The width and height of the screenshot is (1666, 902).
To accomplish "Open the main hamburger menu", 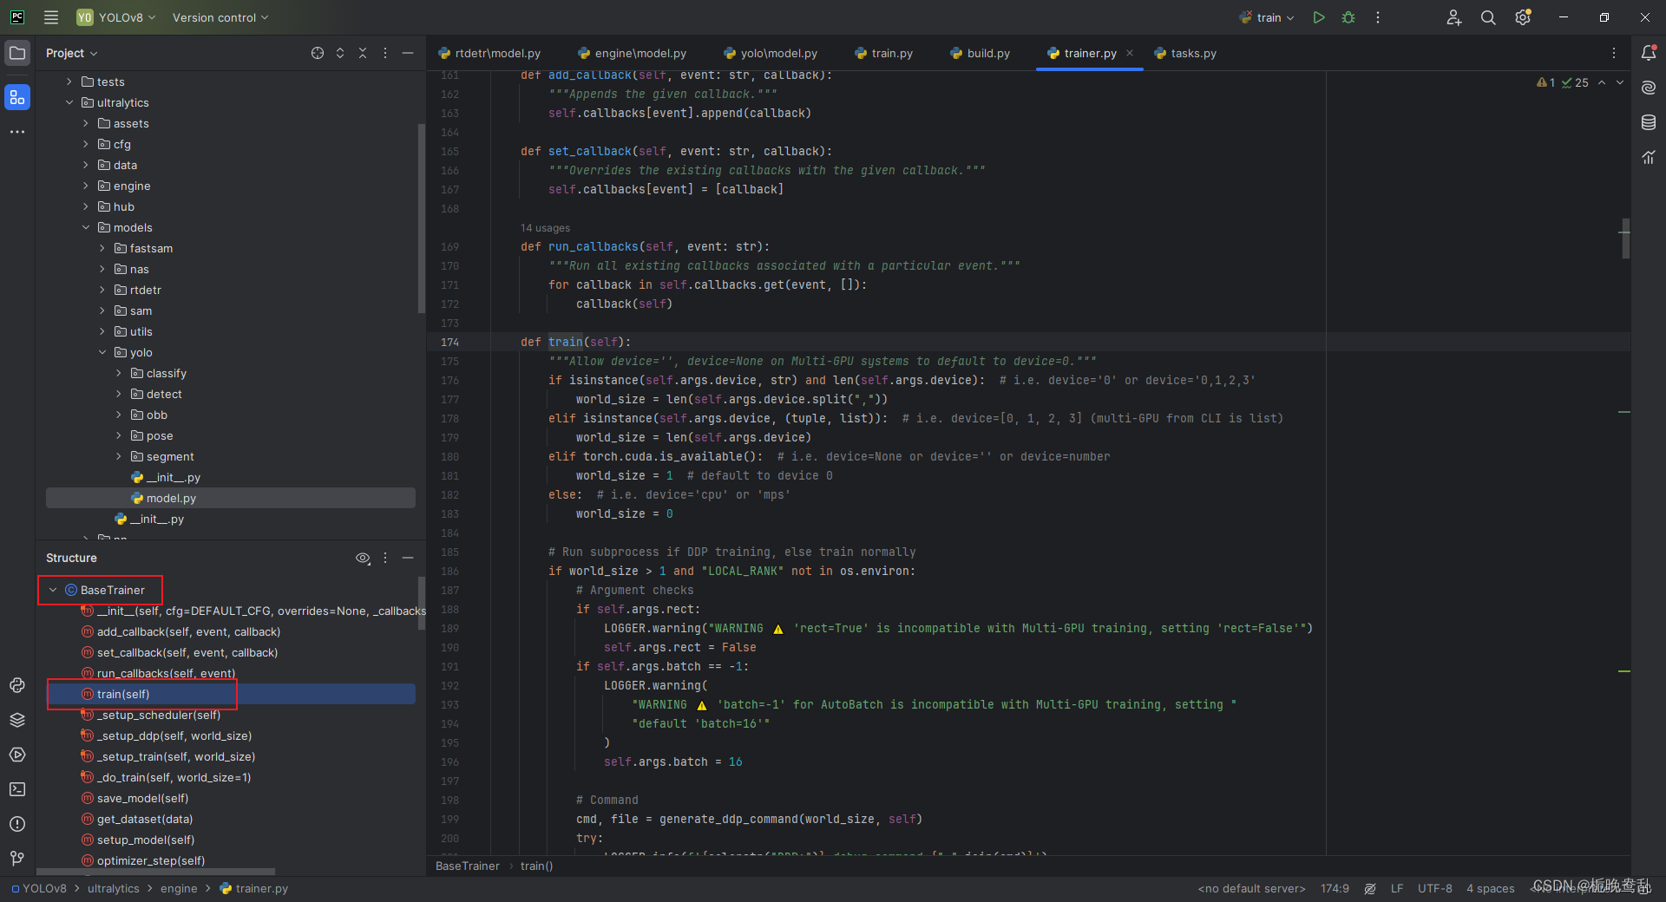I will [51, 17].
